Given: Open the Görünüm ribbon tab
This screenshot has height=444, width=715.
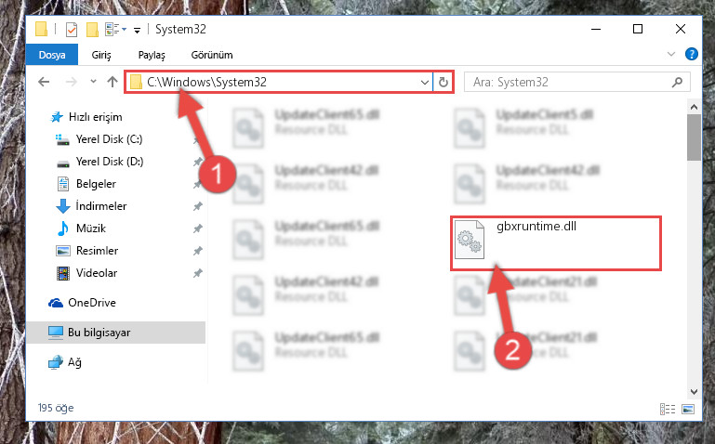Looking at the screenshot, I should tap(212, 55).
